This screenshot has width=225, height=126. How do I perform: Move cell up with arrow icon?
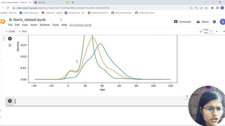[x=187, y=97]
